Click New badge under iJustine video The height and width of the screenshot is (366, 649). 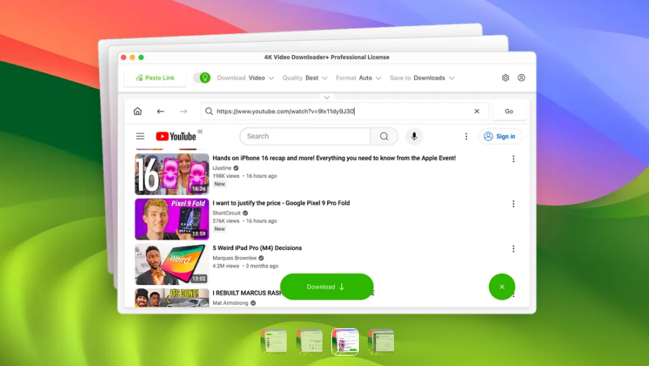220,184
